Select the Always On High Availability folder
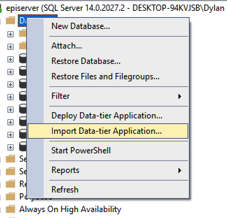The height and width of the screenshot is (218, 227). (x=70, y=209)
